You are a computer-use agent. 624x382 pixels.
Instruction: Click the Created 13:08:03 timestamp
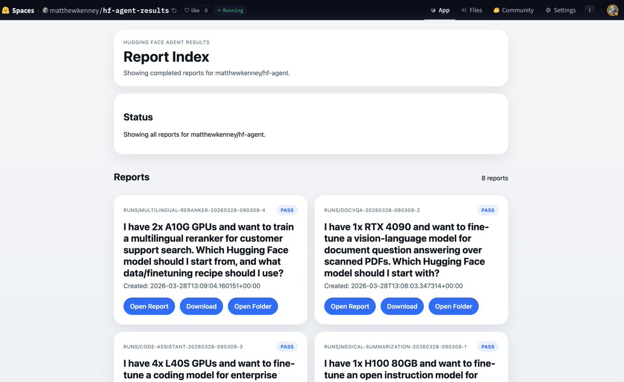pos(393,286)
